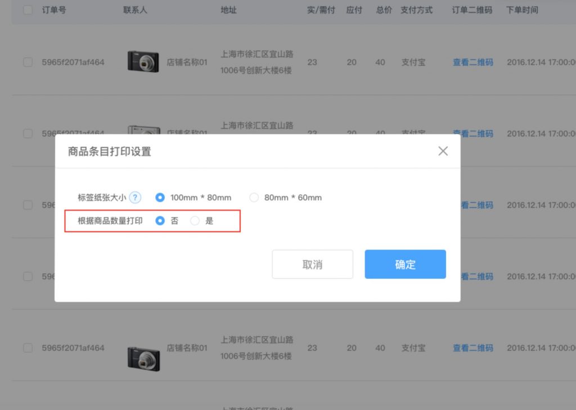Open the help icon beside 标签纸张大小
The width and height of the screenshot is (576, 410).
[135, 198]
